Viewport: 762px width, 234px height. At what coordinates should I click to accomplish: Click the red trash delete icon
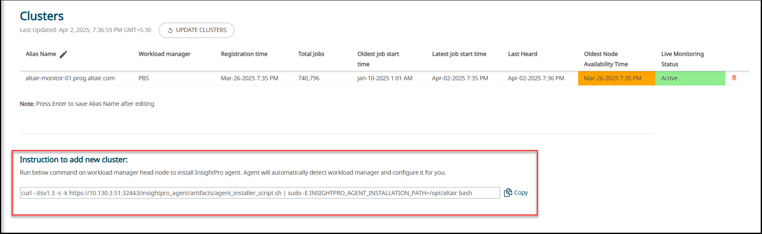[734, 78]
